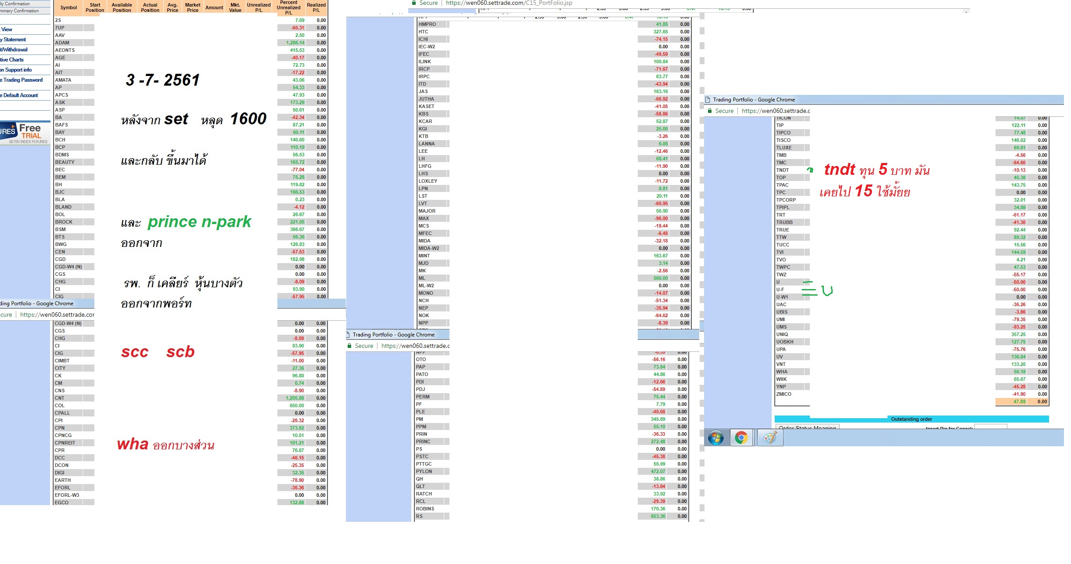1071x564 pixels.
Task: Click the page icon of the rightmost Trading Portfolio window
Action: [x=708, y=100]
